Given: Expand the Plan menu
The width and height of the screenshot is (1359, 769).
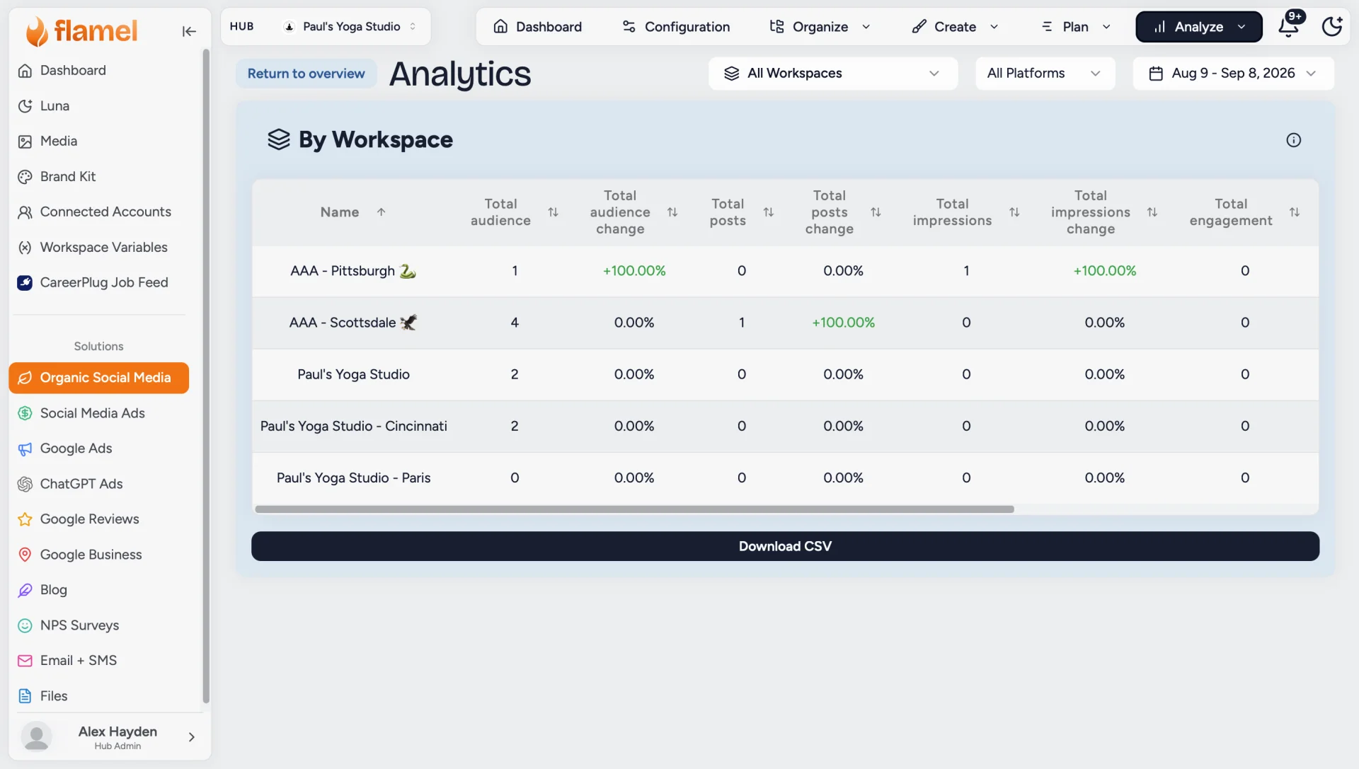Looking at the screenshot, I should coord(1074,27).
